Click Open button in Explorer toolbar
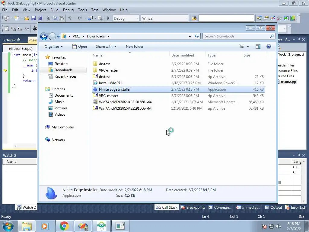This screenshot has width=309, height=232. pos(80,47)
